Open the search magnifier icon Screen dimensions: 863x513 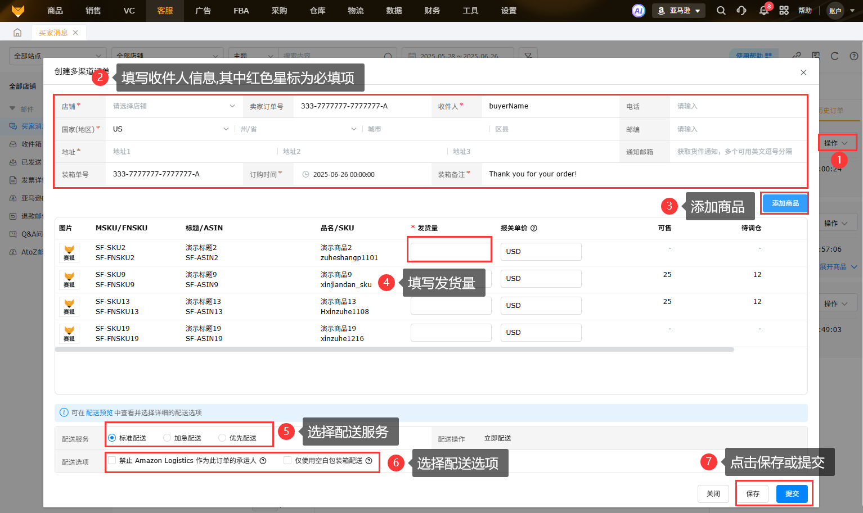(721, 11)
